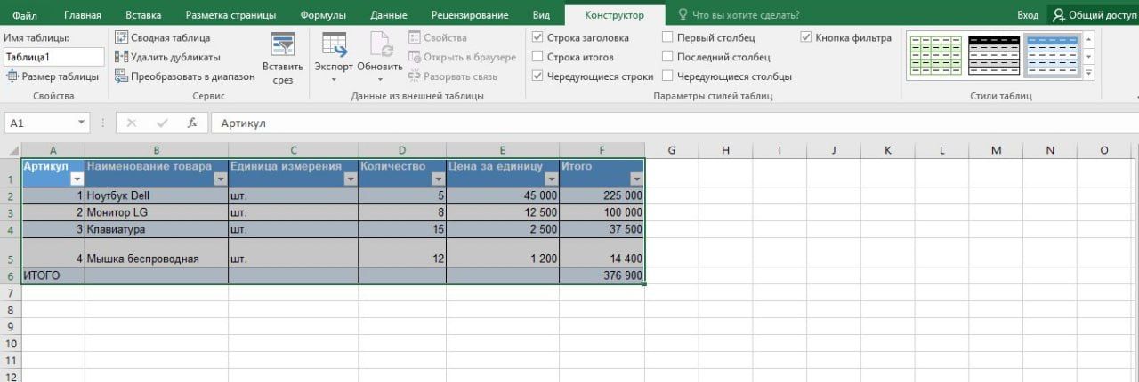
Task: Expand the Экспорт dropdown arrow
Action: pos(334,79)
